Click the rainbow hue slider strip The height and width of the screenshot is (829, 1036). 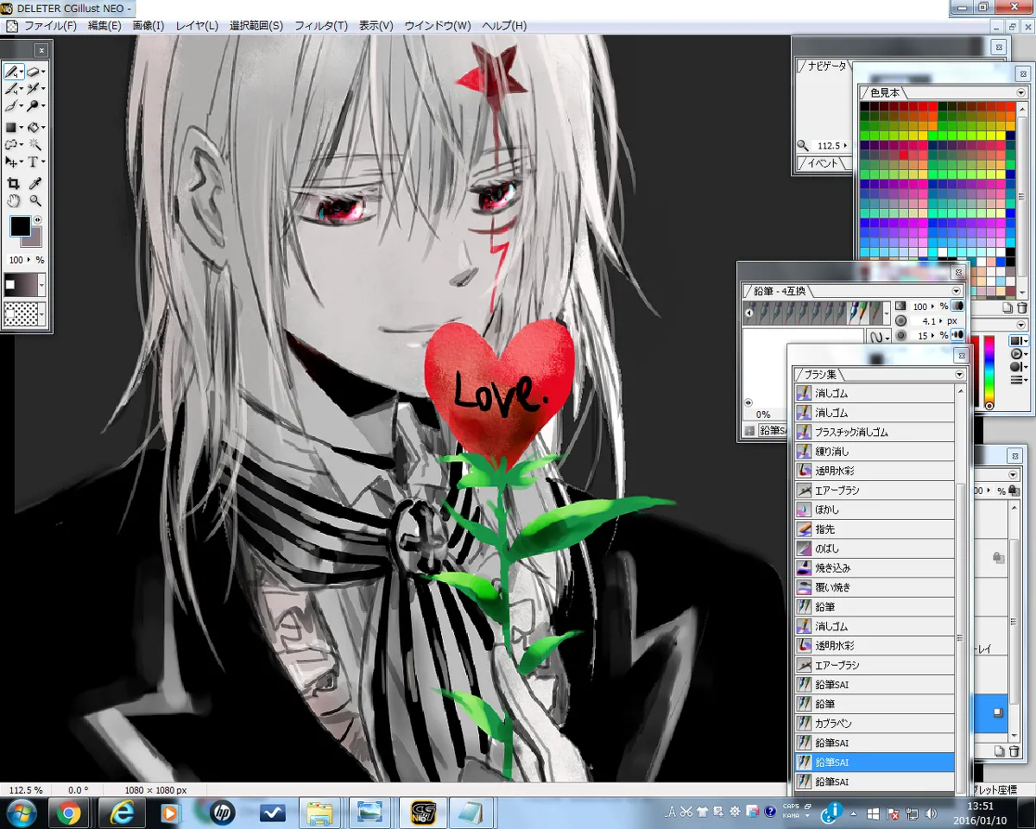click(x=989, y=371)
